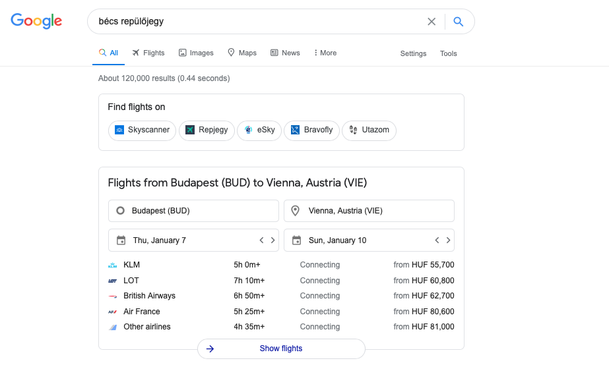This screenshot has width=609, height=365.
Task: Click the 4h 35m+ duration
Action: click(x=249, y=327)
